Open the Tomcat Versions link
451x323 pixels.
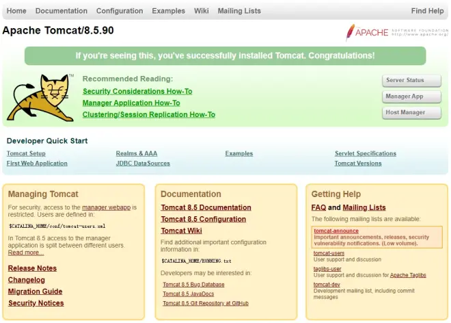click(358, 163)
